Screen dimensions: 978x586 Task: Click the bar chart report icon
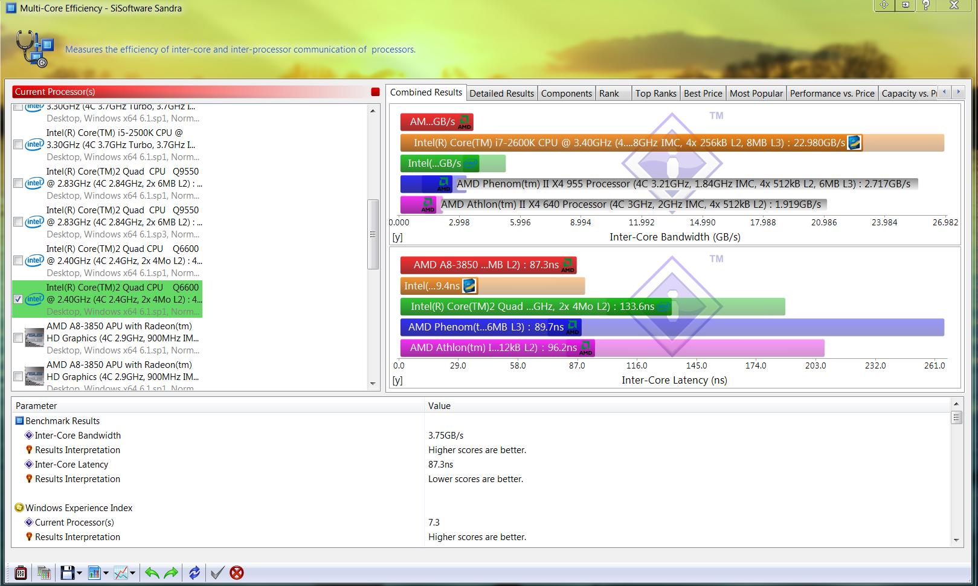click(94, 573)
